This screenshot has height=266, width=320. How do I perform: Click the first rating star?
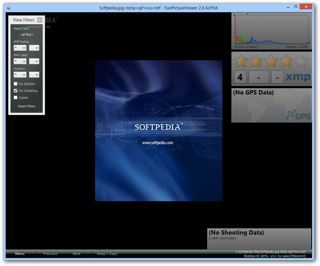coord(241,61)
